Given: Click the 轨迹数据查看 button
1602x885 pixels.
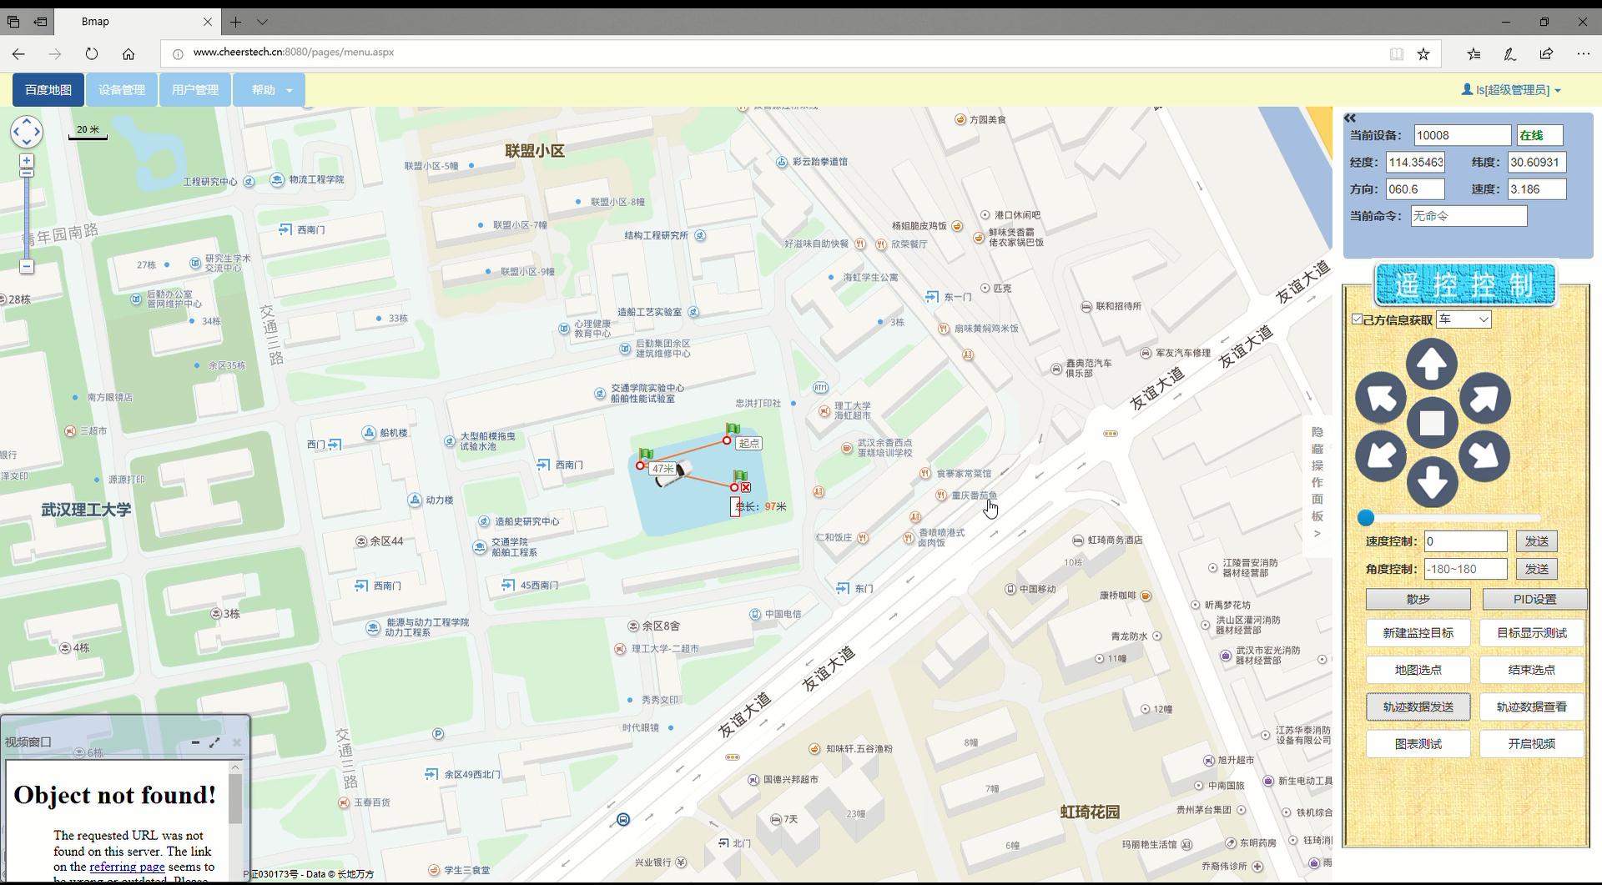Looking at the screenshot, I should point(1531,706).
